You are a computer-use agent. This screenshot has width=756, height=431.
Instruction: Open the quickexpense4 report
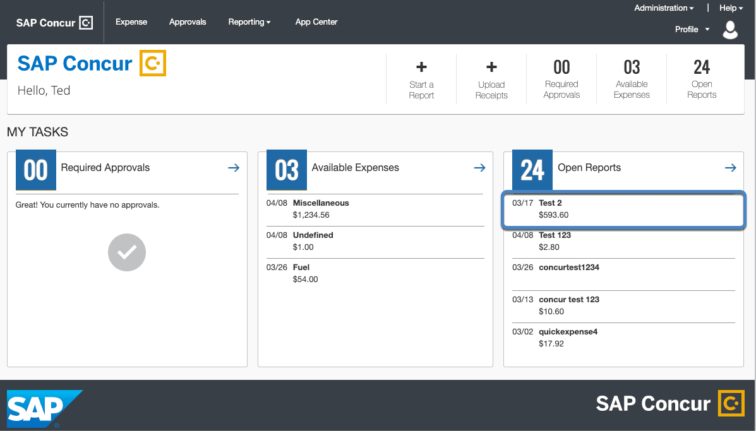(623, 338)
